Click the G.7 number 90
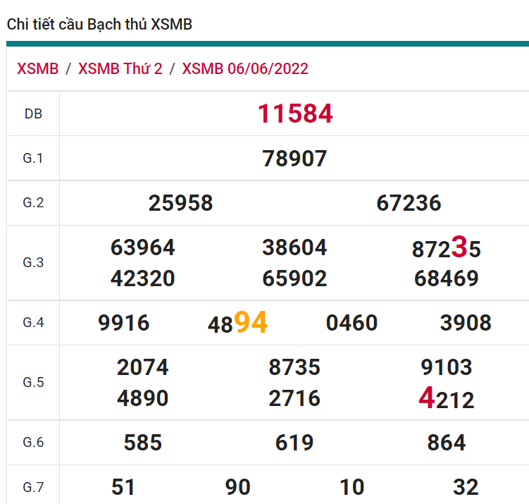The height and width of the screenshot is (504, 529). (x=237, y=487)
